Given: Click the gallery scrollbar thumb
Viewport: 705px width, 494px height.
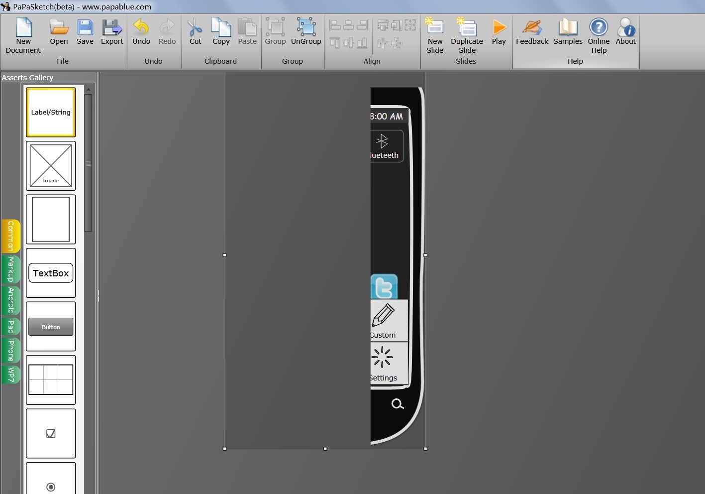Looking at the screenshot, I should tap(89, 163).
